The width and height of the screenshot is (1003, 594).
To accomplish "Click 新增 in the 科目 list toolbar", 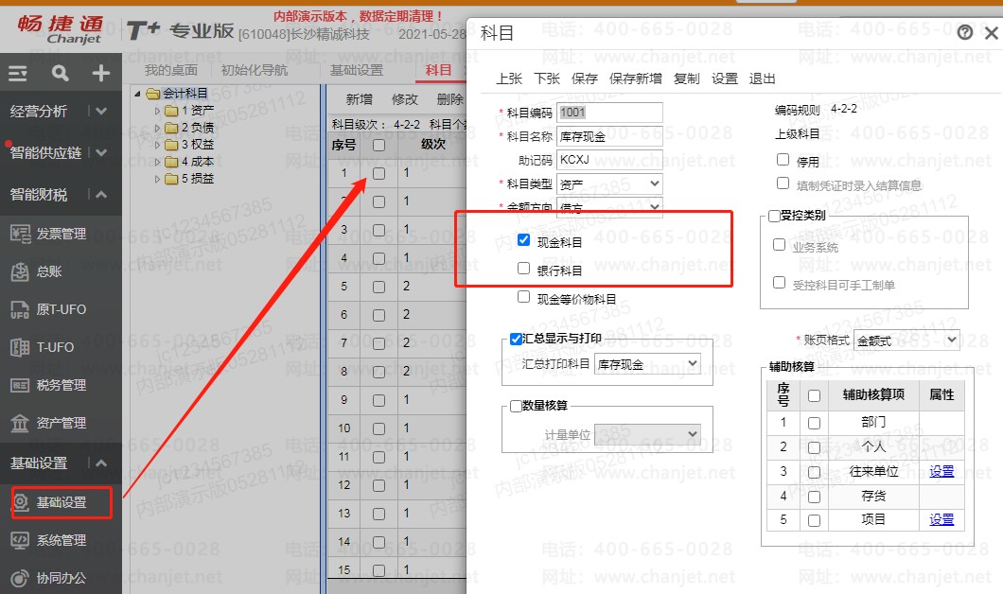I will pyautogui.click(x=359, y=99).
